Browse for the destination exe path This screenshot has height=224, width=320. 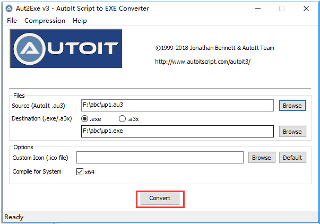pos(292,132)
